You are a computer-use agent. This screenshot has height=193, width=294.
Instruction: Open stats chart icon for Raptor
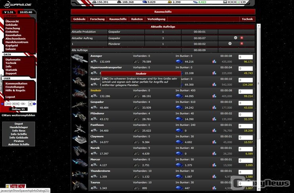coord(214,85)
